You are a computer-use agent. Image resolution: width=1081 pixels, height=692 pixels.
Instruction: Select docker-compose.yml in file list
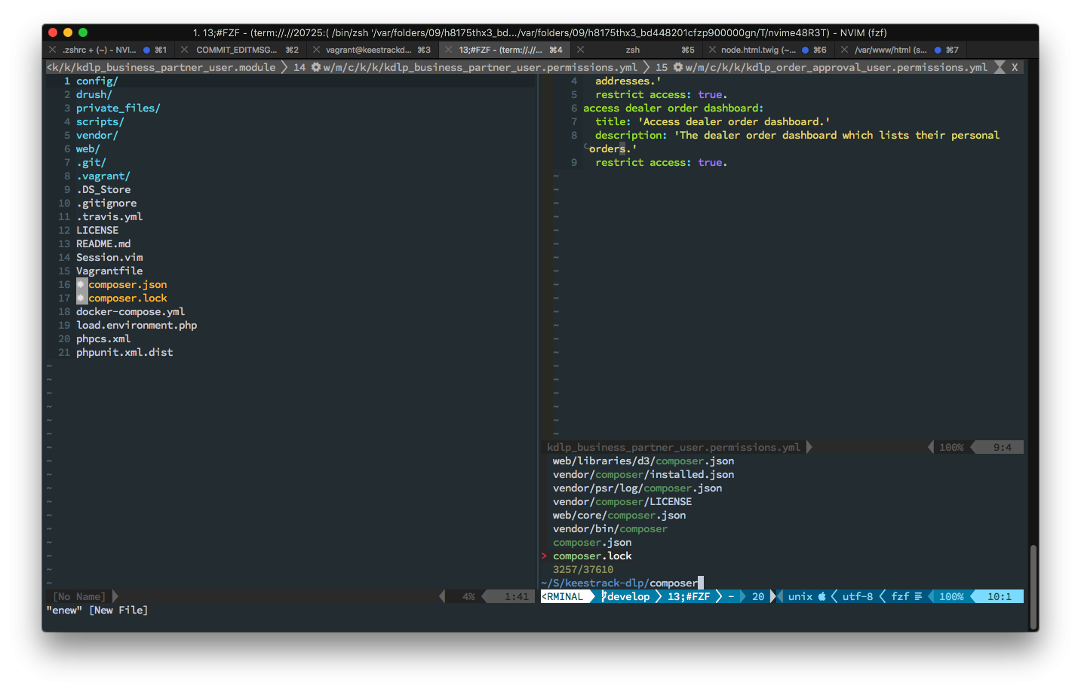[x=131, y=311]
